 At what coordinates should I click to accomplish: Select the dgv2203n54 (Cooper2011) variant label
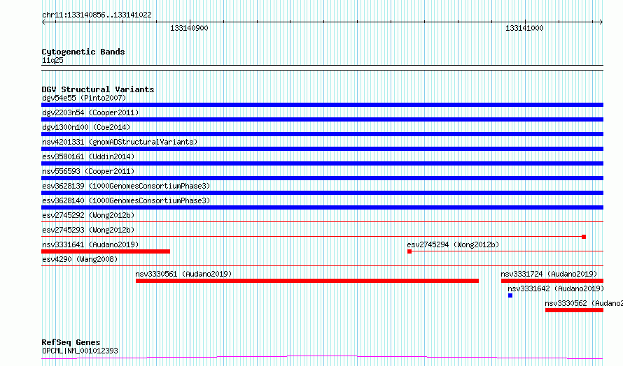pyautogui.click(x=90, y=112)
